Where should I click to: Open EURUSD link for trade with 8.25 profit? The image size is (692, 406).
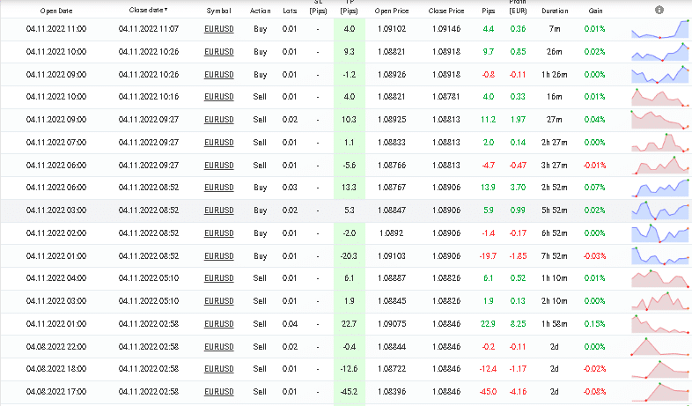tap(219, 324)
